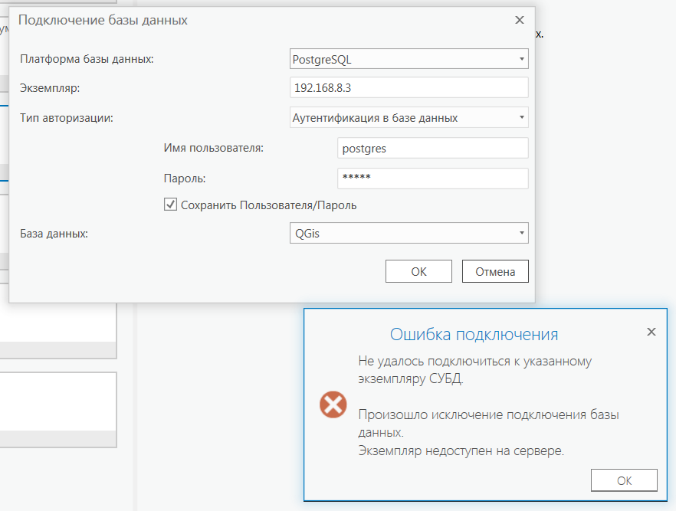Click the База данных label
Viewport: 676px width, 511px height.
(54, 234)
